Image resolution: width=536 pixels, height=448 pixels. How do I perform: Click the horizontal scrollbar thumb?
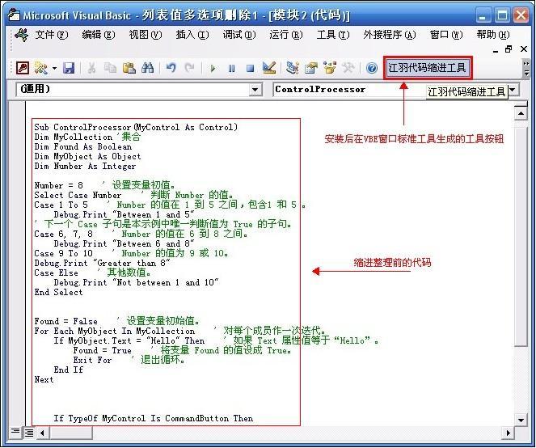[x=71, y=433]
